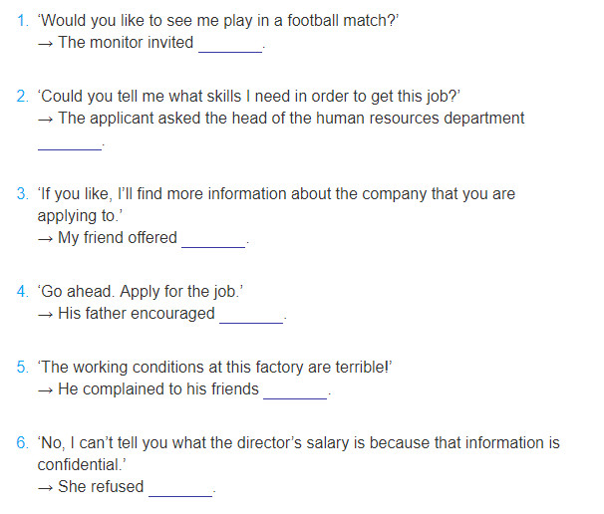The height and width of the screenshot is (514, 604).
Task: Click the arrow before 'The monitor invited'
Action: click(46, 44)
